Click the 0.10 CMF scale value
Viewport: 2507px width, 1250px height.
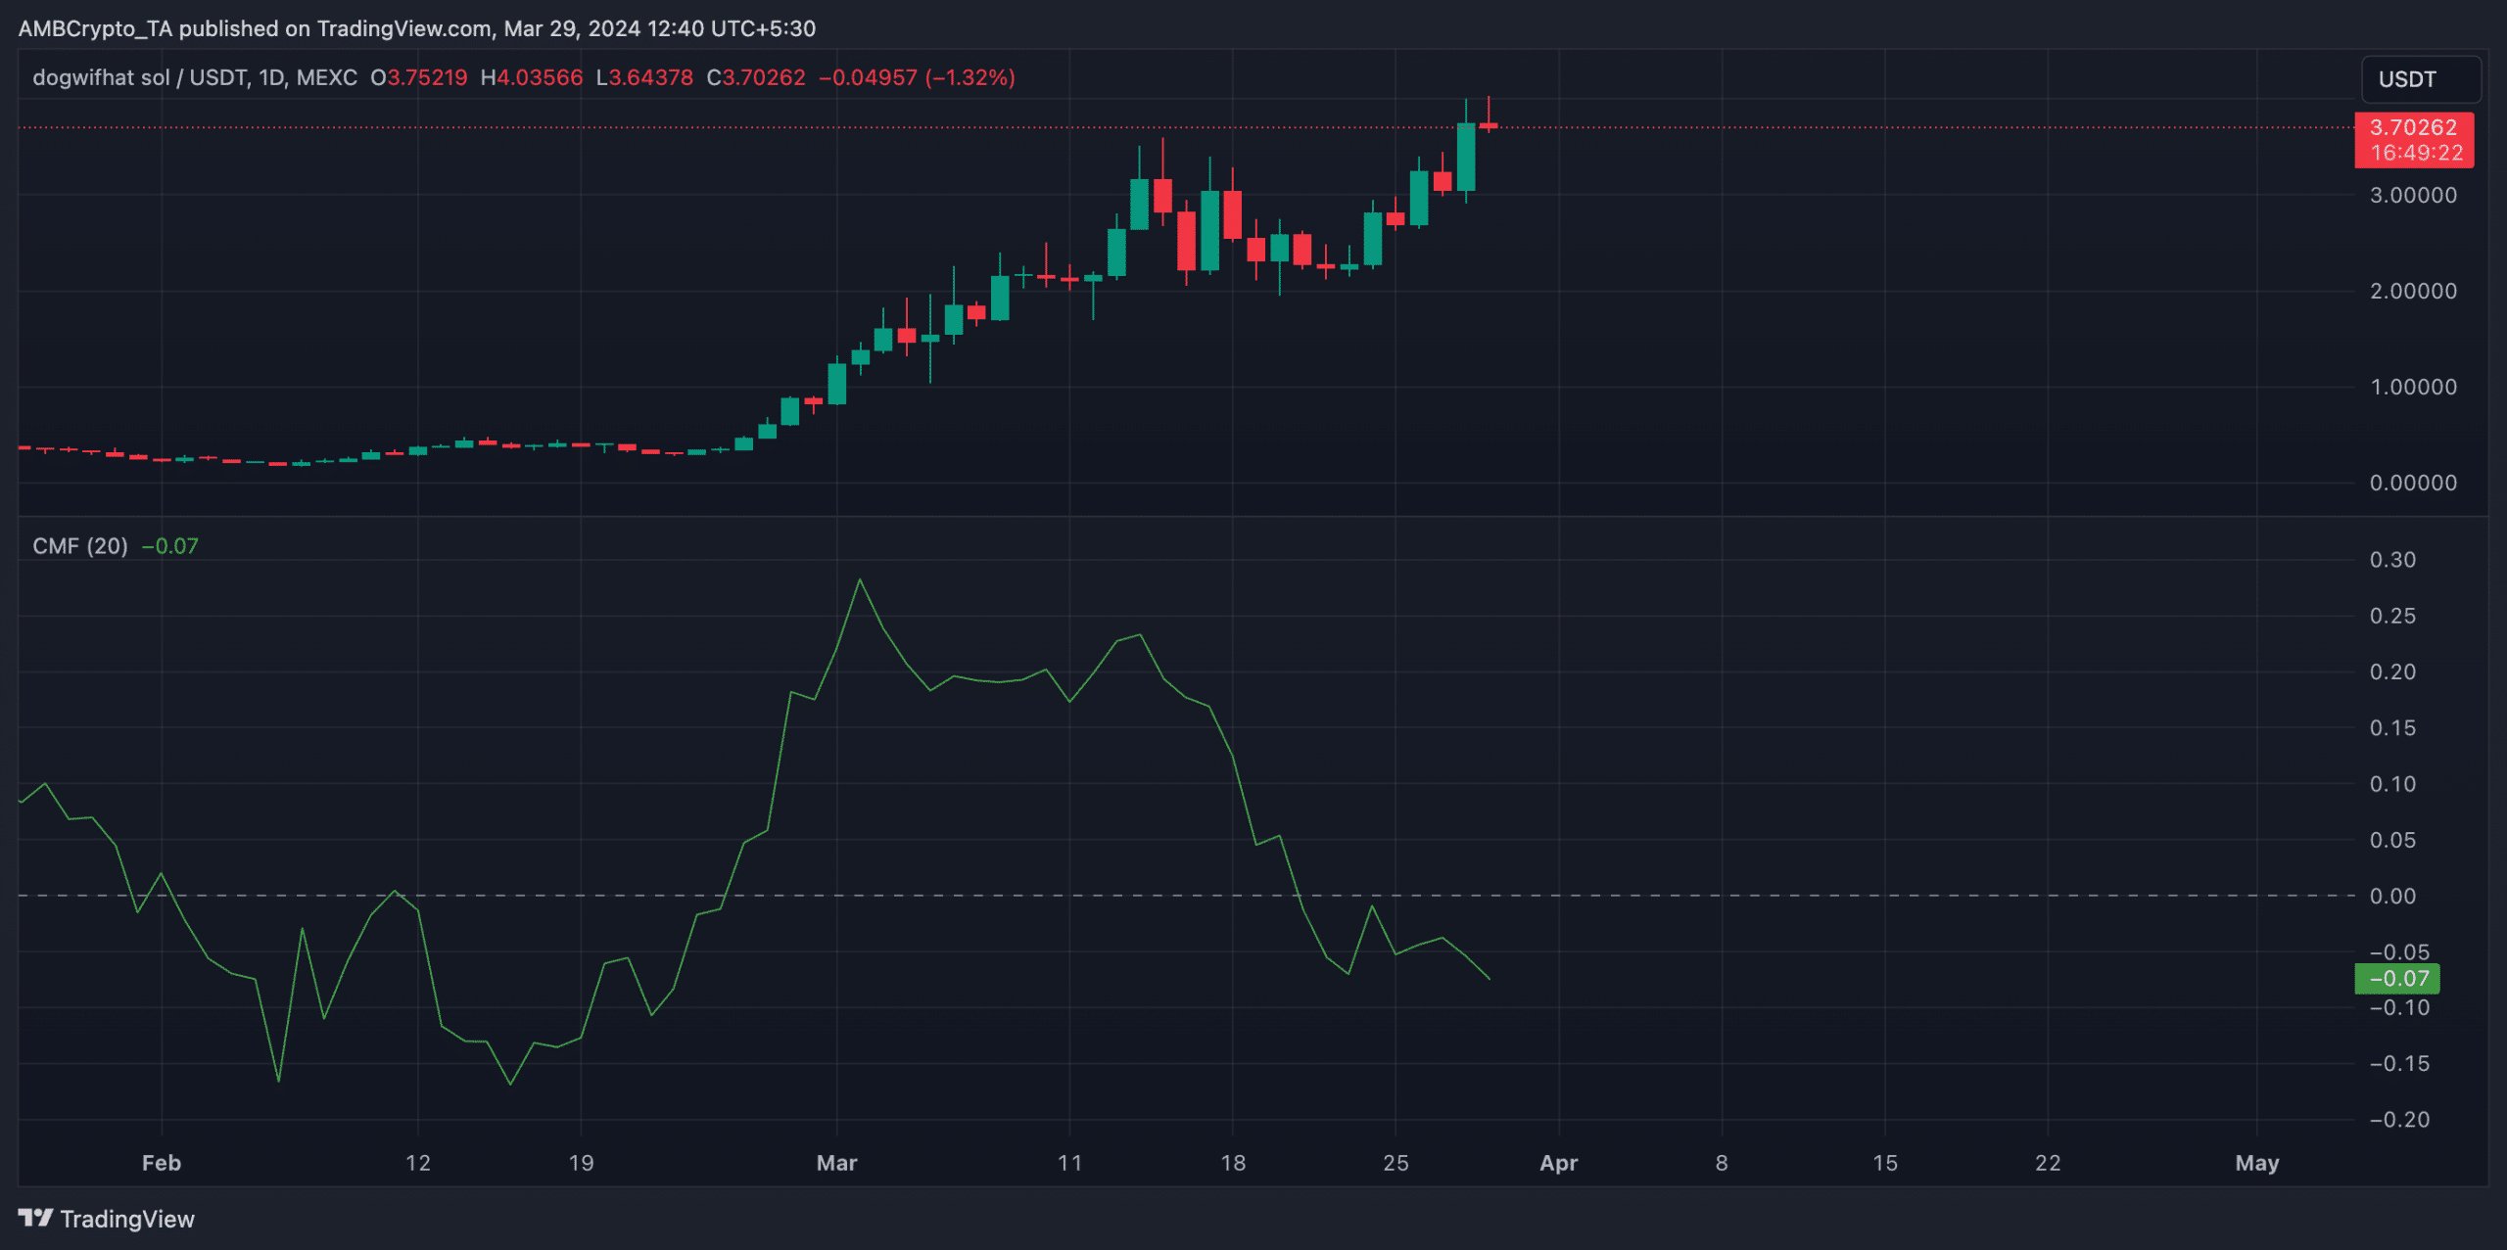[2392, 784]
